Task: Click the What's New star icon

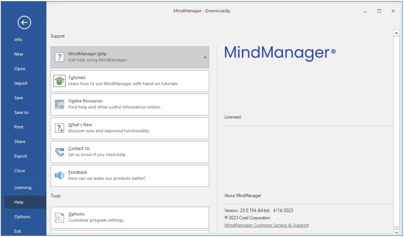Action: click(x=59, y=128)
